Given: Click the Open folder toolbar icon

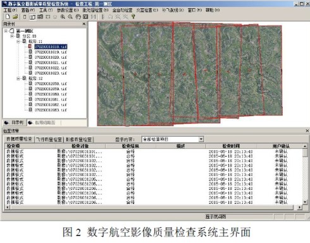Looking at the screenshot, I should [x=15, y=16].
